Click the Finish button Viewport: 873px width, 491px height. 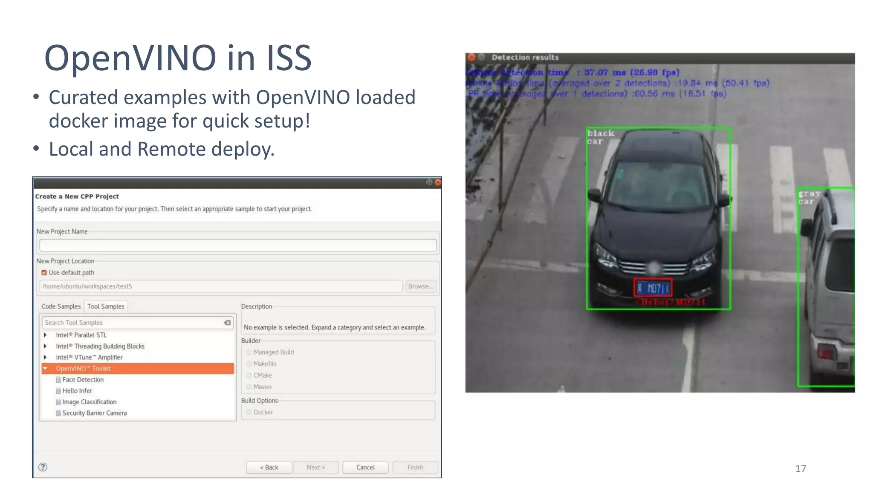415,468
